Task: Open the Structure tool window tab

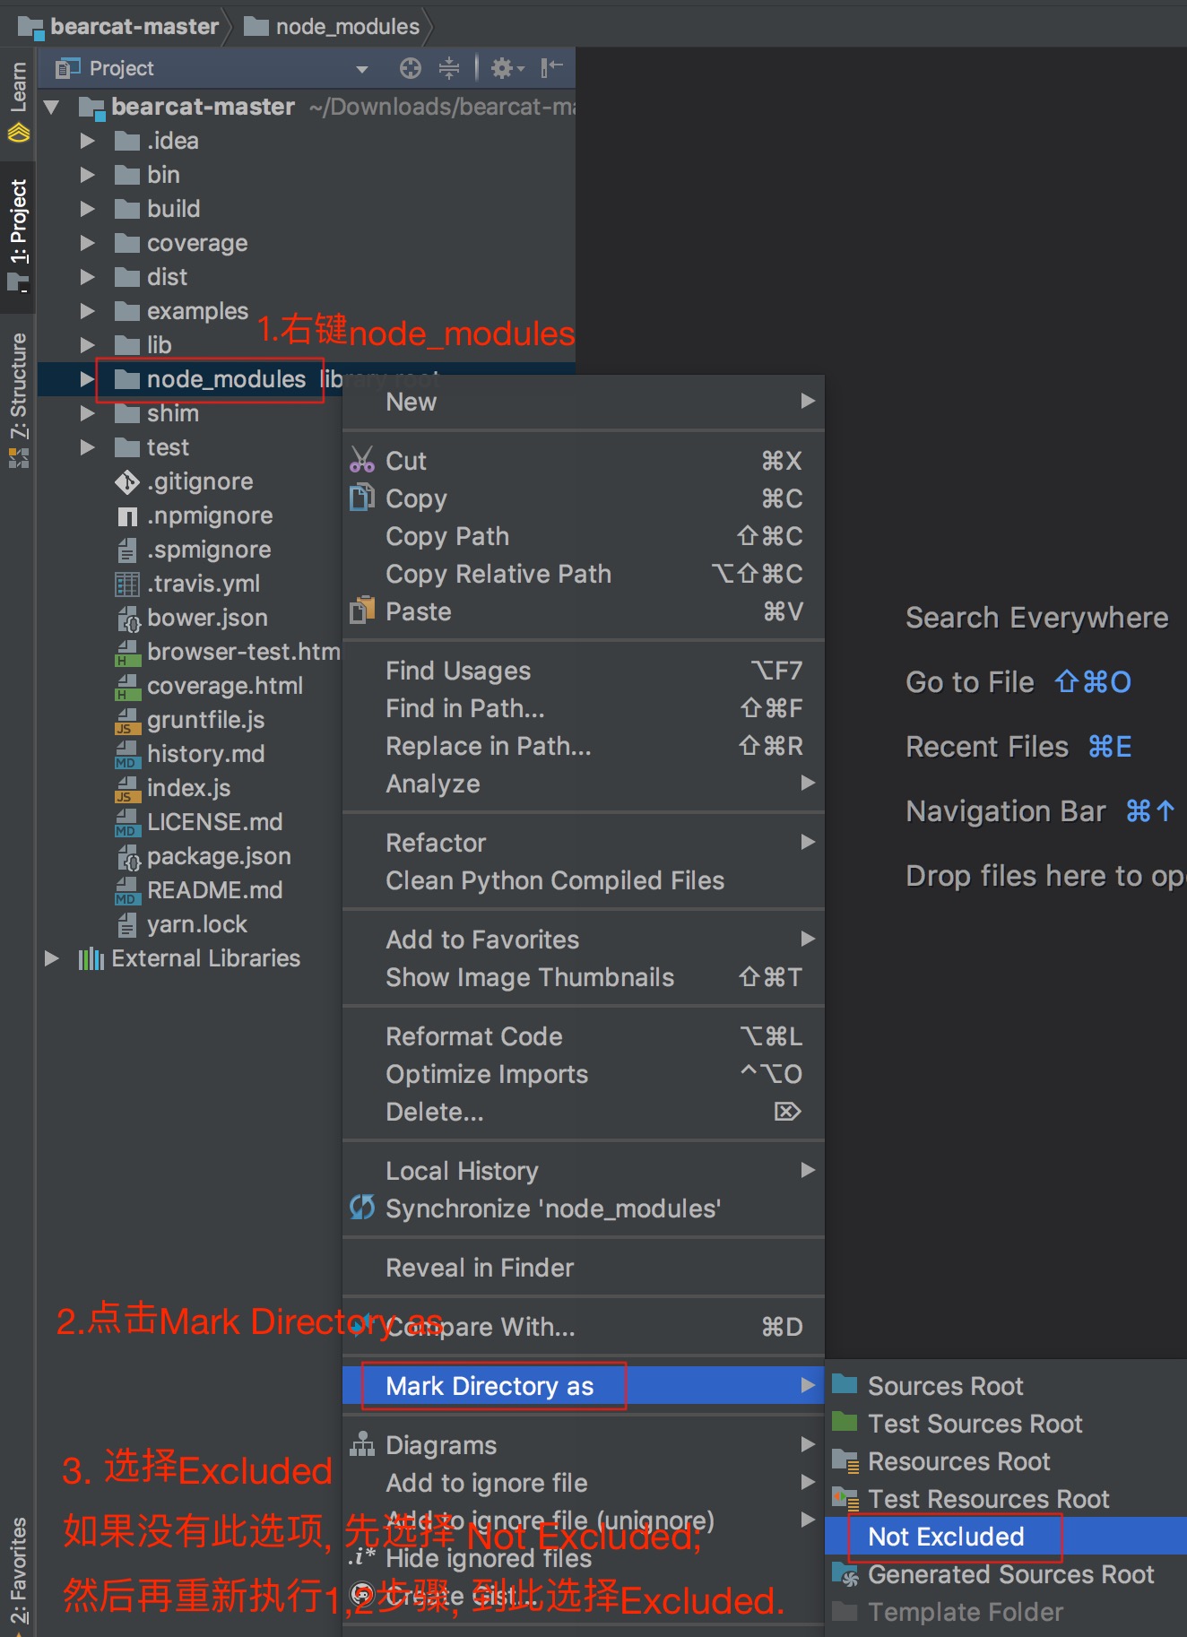Action: point(18,394)
